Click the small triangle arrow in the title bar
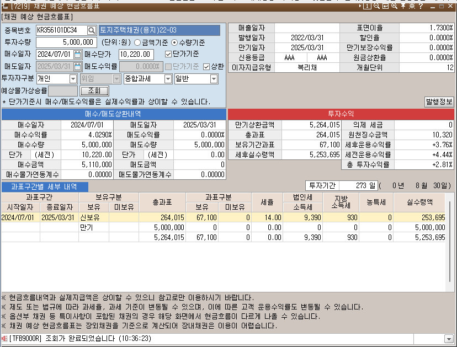This screenshot has width=457, height=347. pyautogui.click(x=360, y=6)
